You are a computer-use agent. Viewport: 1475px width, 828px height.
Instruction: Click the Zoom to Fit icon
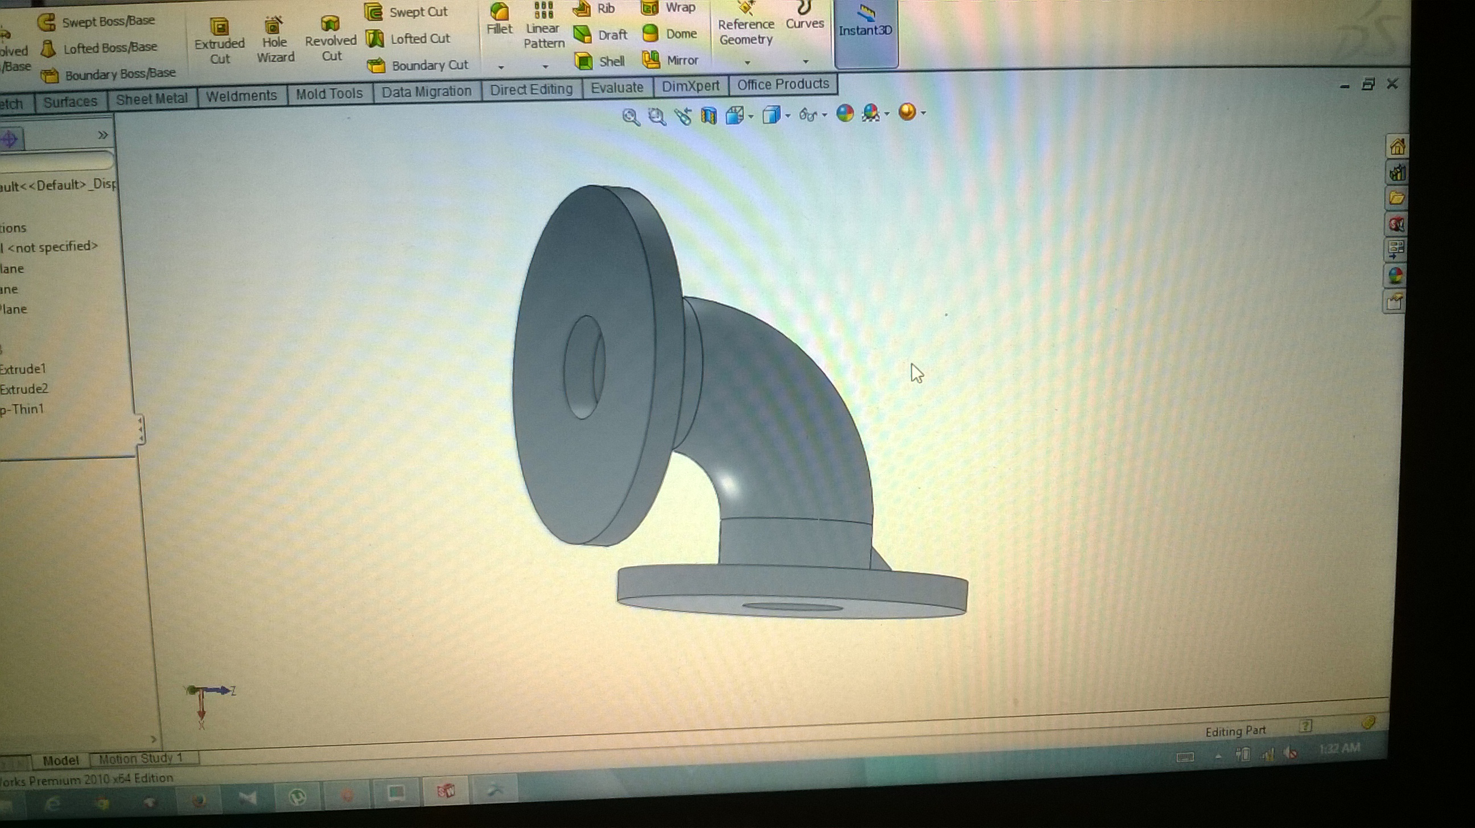(631, 117)
